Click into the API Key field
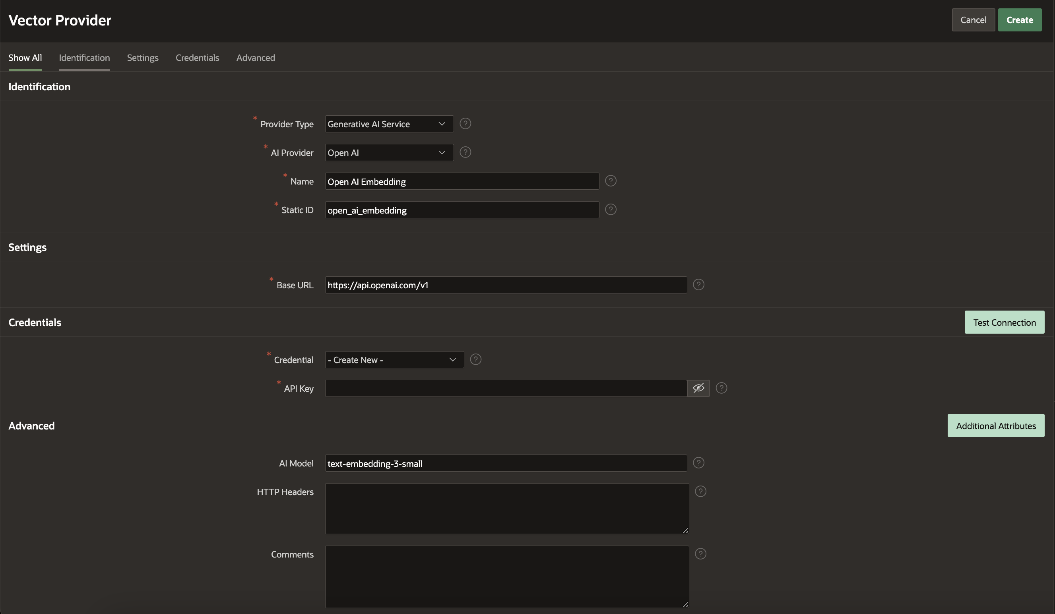Screen dimensions: 1055x614 coord(505,388)
